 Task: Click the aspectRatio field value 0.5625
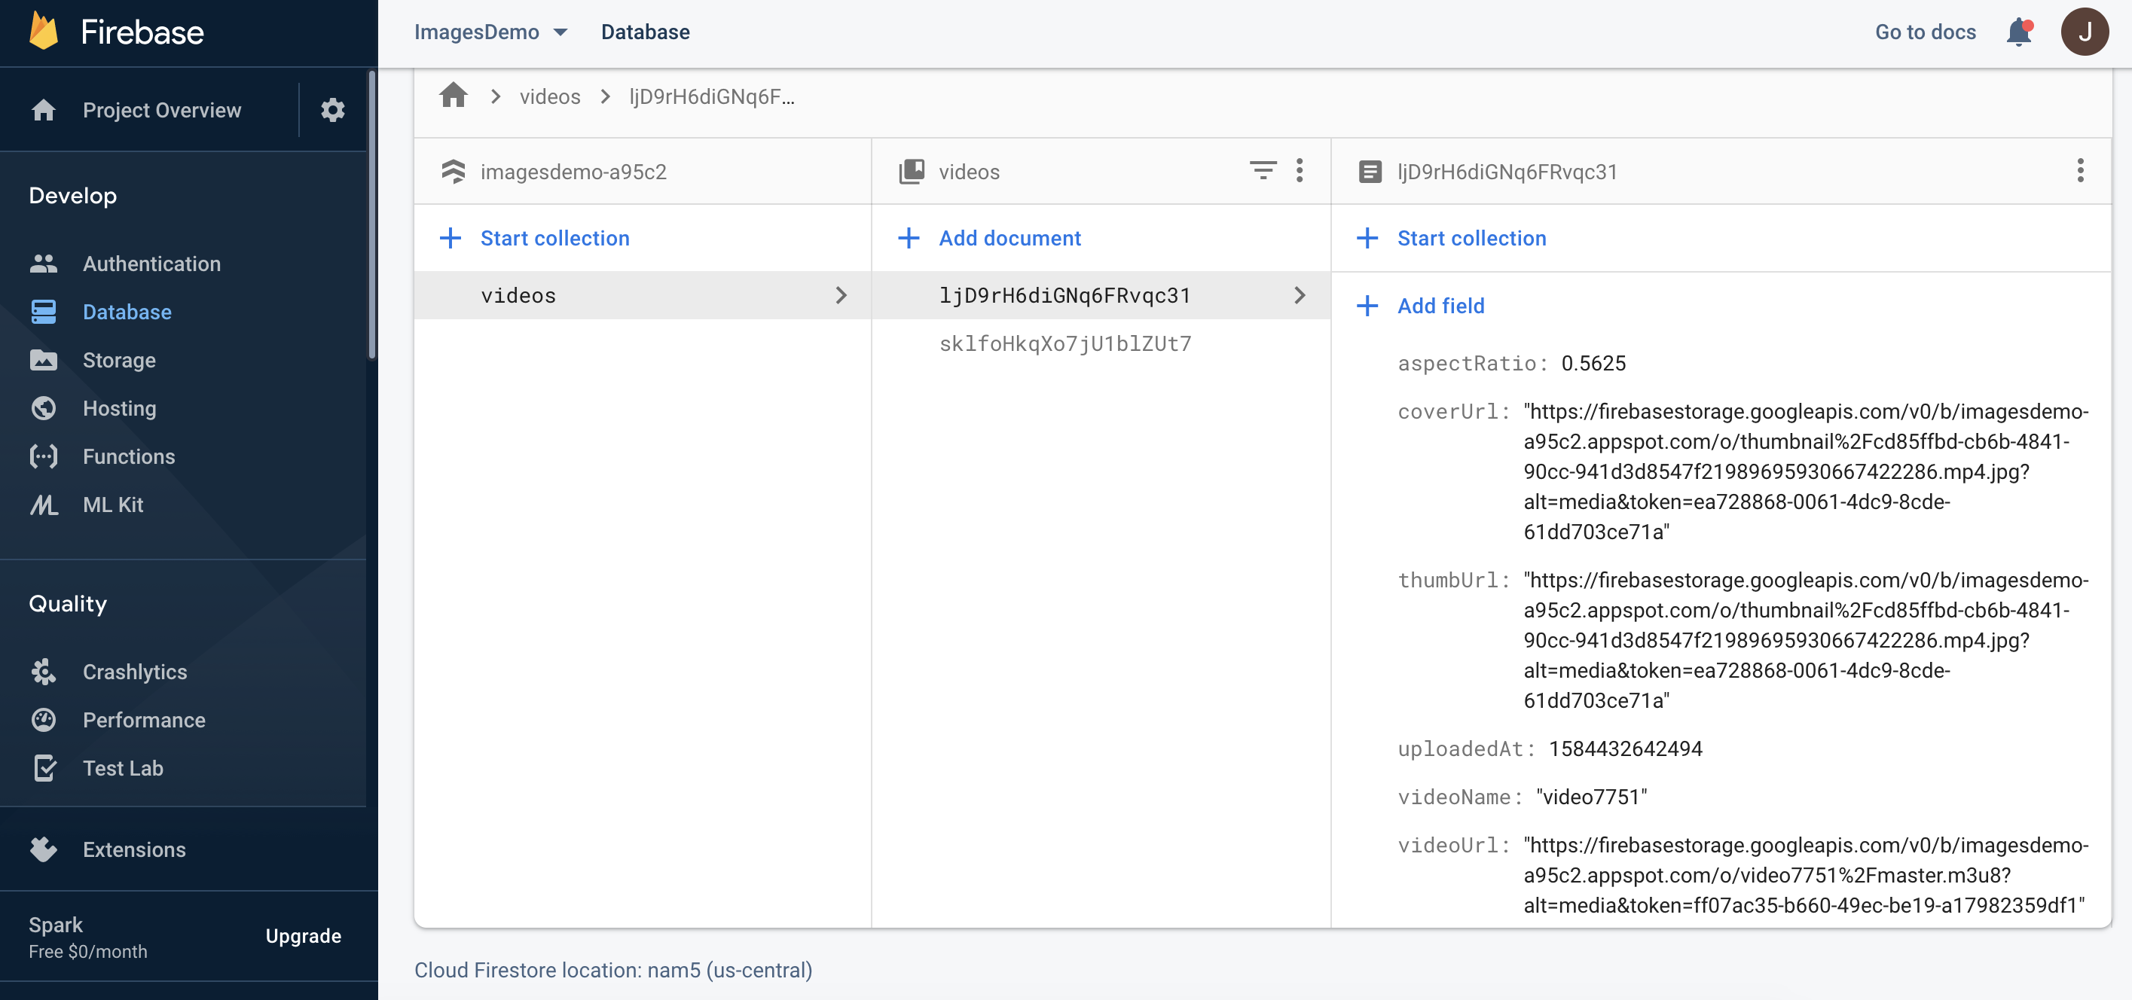pos(1593,363)
